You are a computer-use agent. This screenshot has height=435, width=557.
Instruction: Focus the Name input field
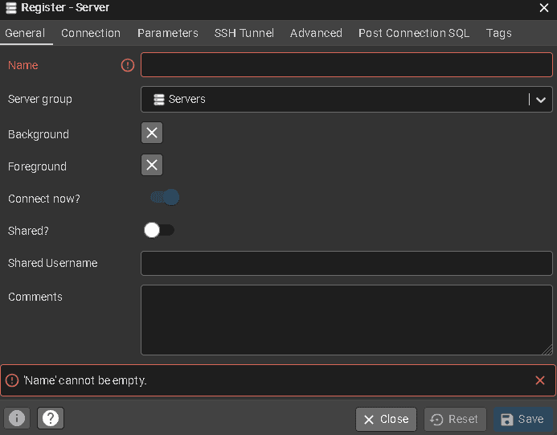pos(346,65)
